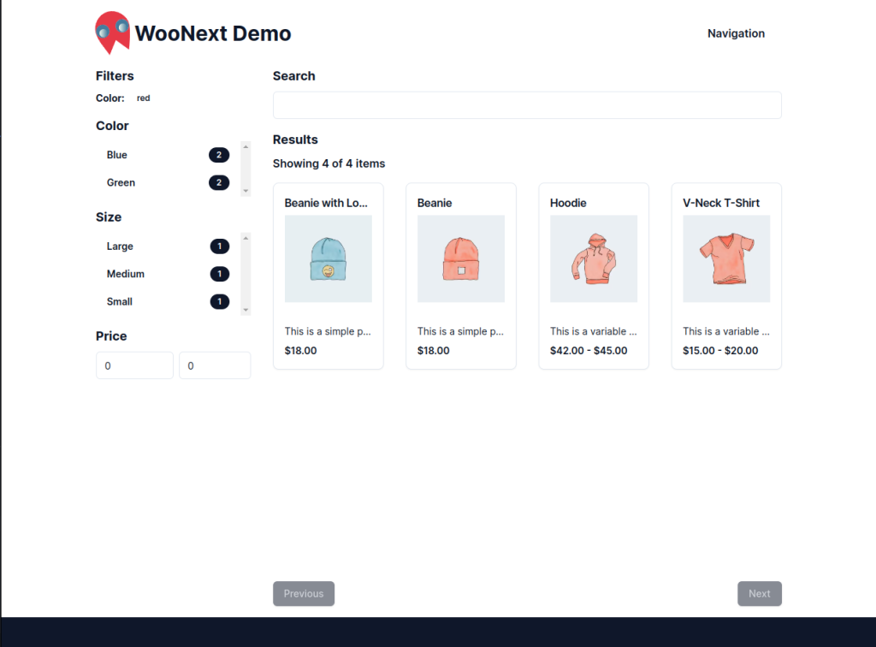Open the orange Beanie product image
The height and width of the screenshot is (647, 876).
(x=460, y=258)
